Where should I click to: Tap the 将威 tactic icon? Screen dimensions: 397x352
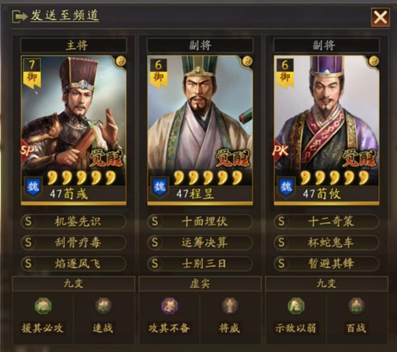coord(230,306)
